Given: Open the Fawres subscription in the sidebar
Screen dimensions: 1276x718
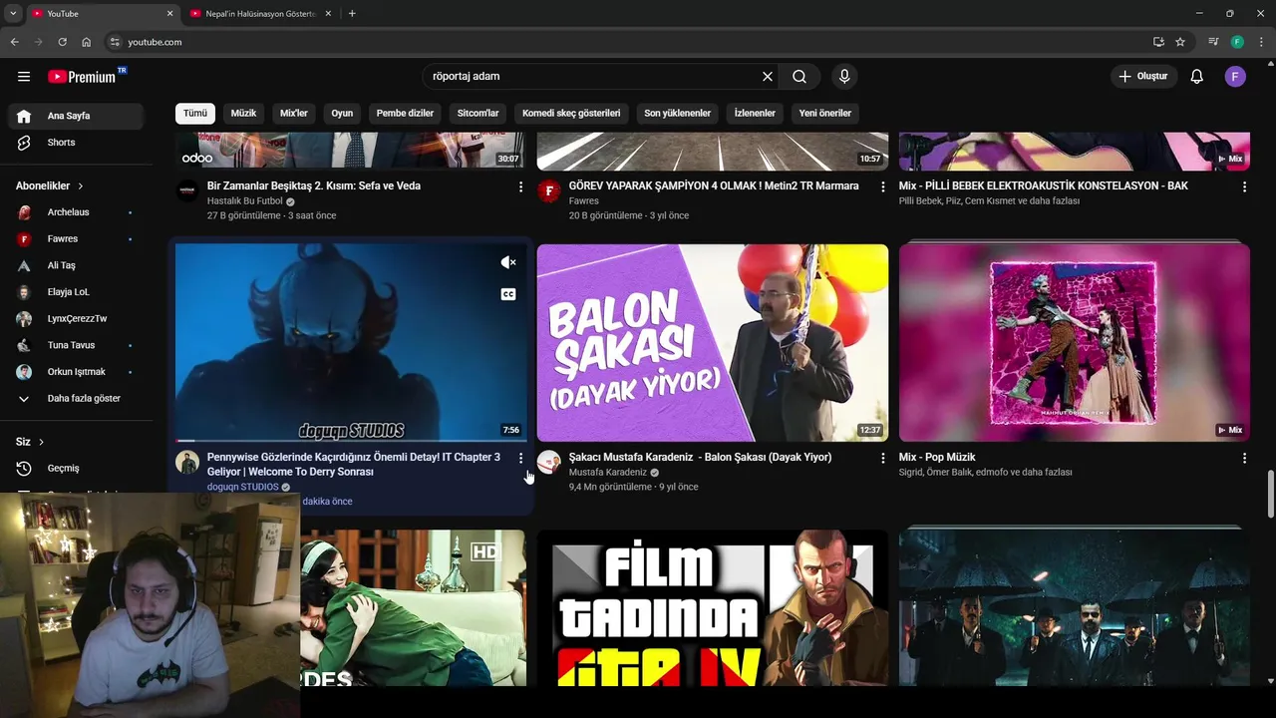Looking at the screenshot, I should click(x=76, y=239).
